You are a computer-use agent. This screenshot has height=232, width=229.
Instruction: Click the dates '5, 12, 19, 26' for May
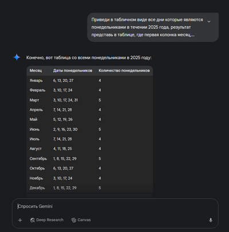point(63,120)
